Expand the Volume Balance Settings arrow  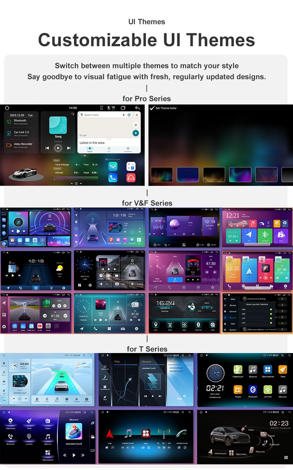(282, 299)
